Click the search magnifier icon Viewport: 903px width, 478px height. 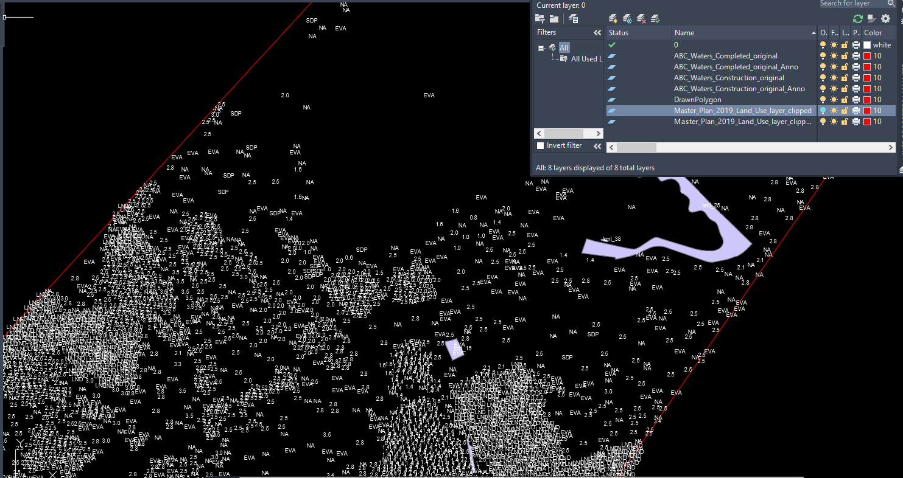pyautogui.click(x=892, y=3)
